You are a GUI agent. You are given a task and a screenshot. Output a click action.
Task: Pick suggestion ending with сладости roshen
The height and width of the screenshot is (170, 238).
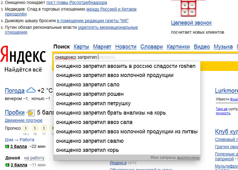pyautogui.click(x=126, y=66)
